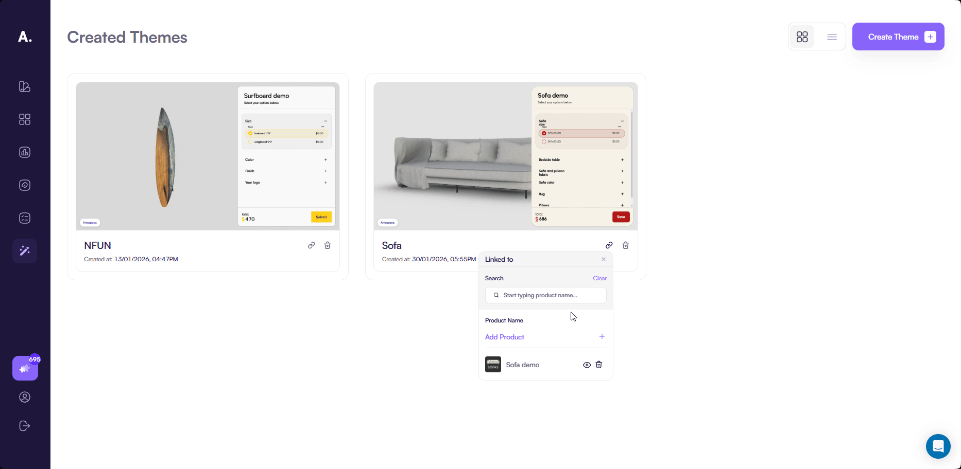Click the Create Theme button

[898, 37]
